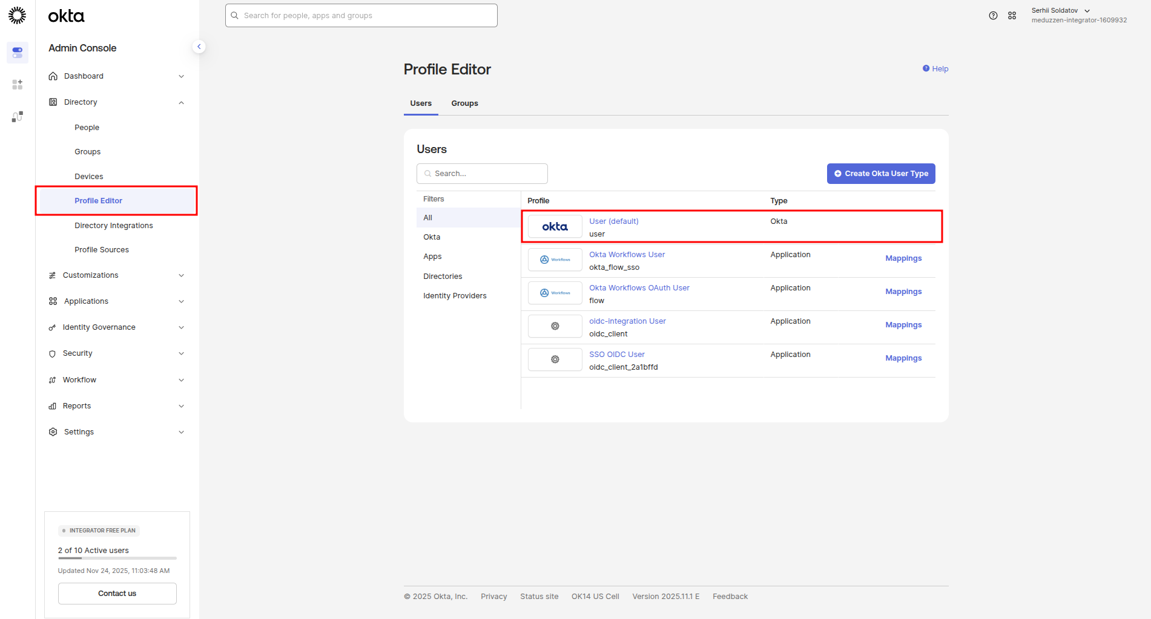
Task: Focus the people, apps and groups search field
Action: [361, 16]
